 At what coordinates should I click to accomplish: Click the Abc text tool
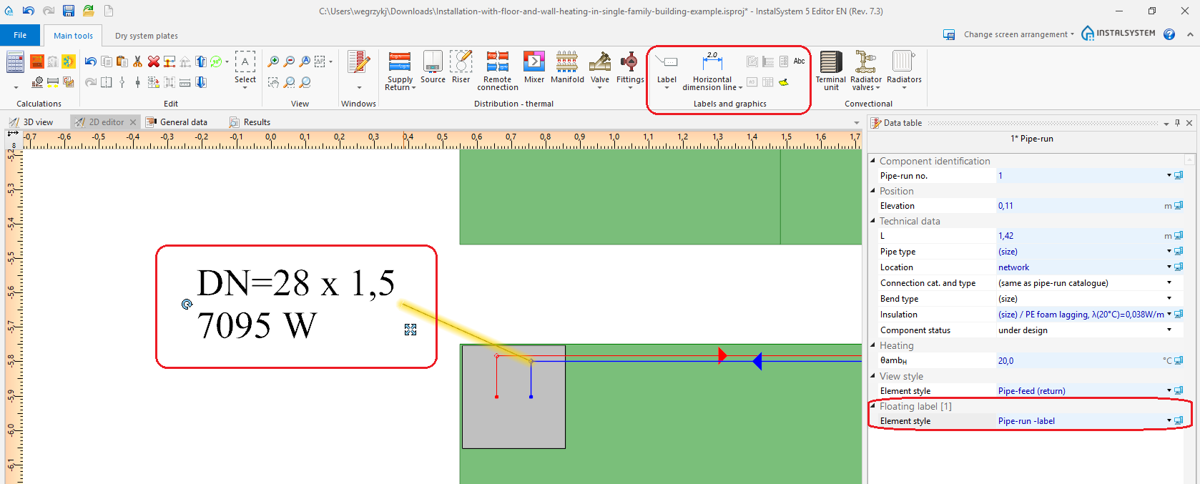pyautogui.click(x=800, y=61)
